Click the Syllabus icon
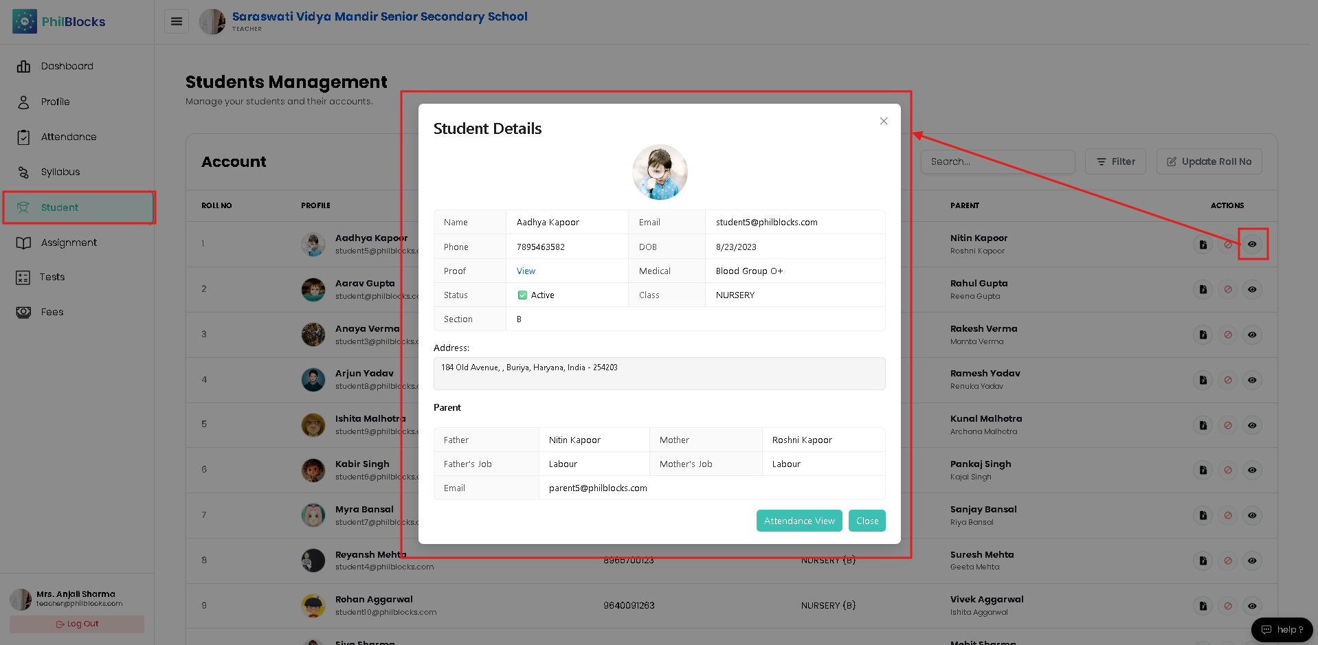The width and height of the screenshot is (1318, 645). (23, 172)
